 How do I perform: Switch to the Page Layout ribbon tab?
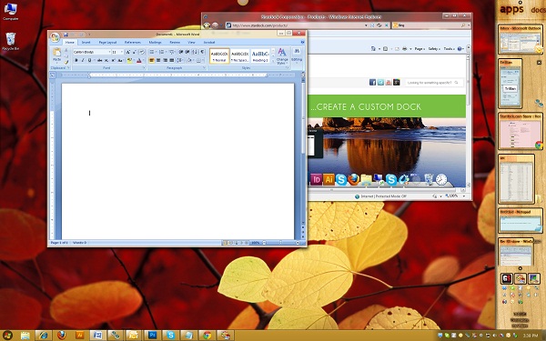pos(107,42)
